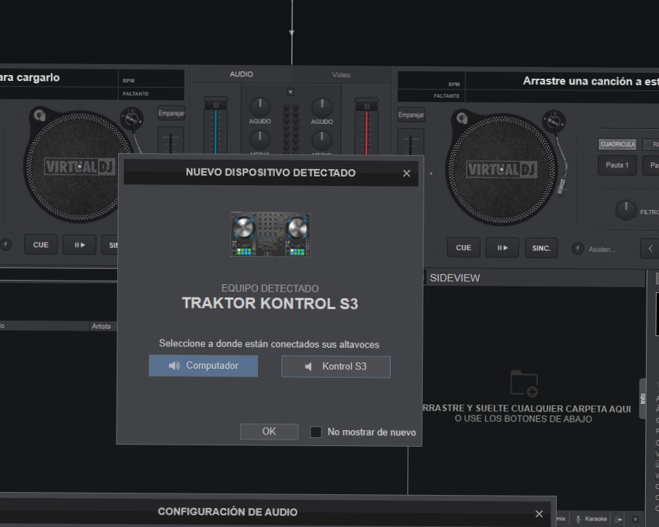Click the right deck FALTANTE time display
The width and height of the screenshot is (659, 527).
432,95
